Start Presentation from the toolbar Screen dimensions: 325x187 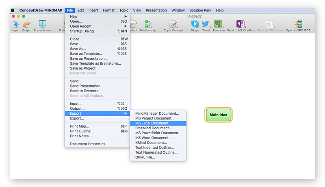[x=42, y=24]
